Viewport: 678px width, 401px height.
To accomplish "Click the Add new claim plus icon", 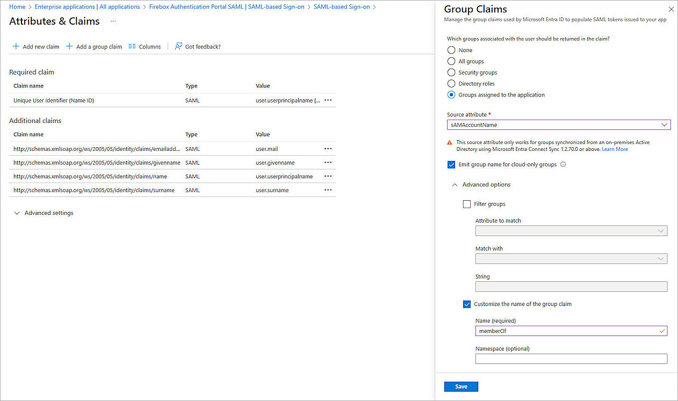I will click(x=16, y=46).
